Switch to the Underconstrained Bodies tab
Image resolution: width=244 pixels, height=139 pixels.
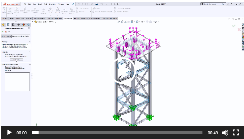pos(21,36)
